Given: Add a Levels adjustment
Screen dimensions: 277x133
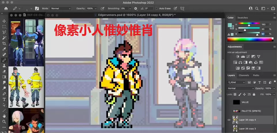Looking at the screenshot, I should [243, 56].
